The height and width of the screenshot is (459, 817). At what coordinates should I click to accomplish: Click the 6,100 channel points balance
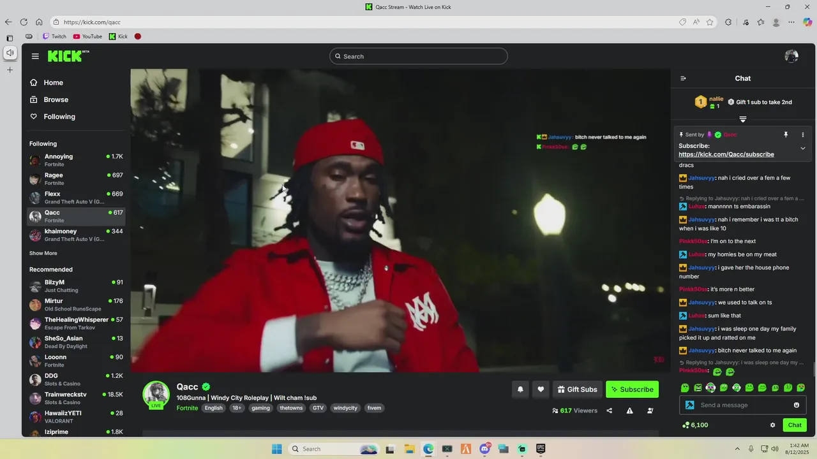tap(695, 425)
